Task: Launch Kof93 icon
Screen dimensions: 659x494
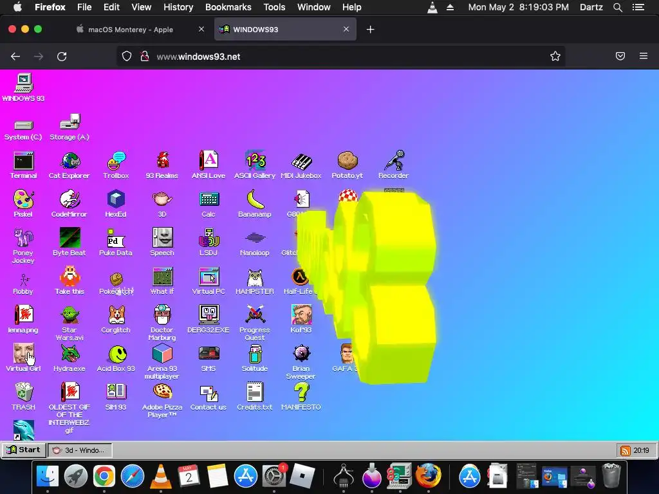Action: pos(301,320)
